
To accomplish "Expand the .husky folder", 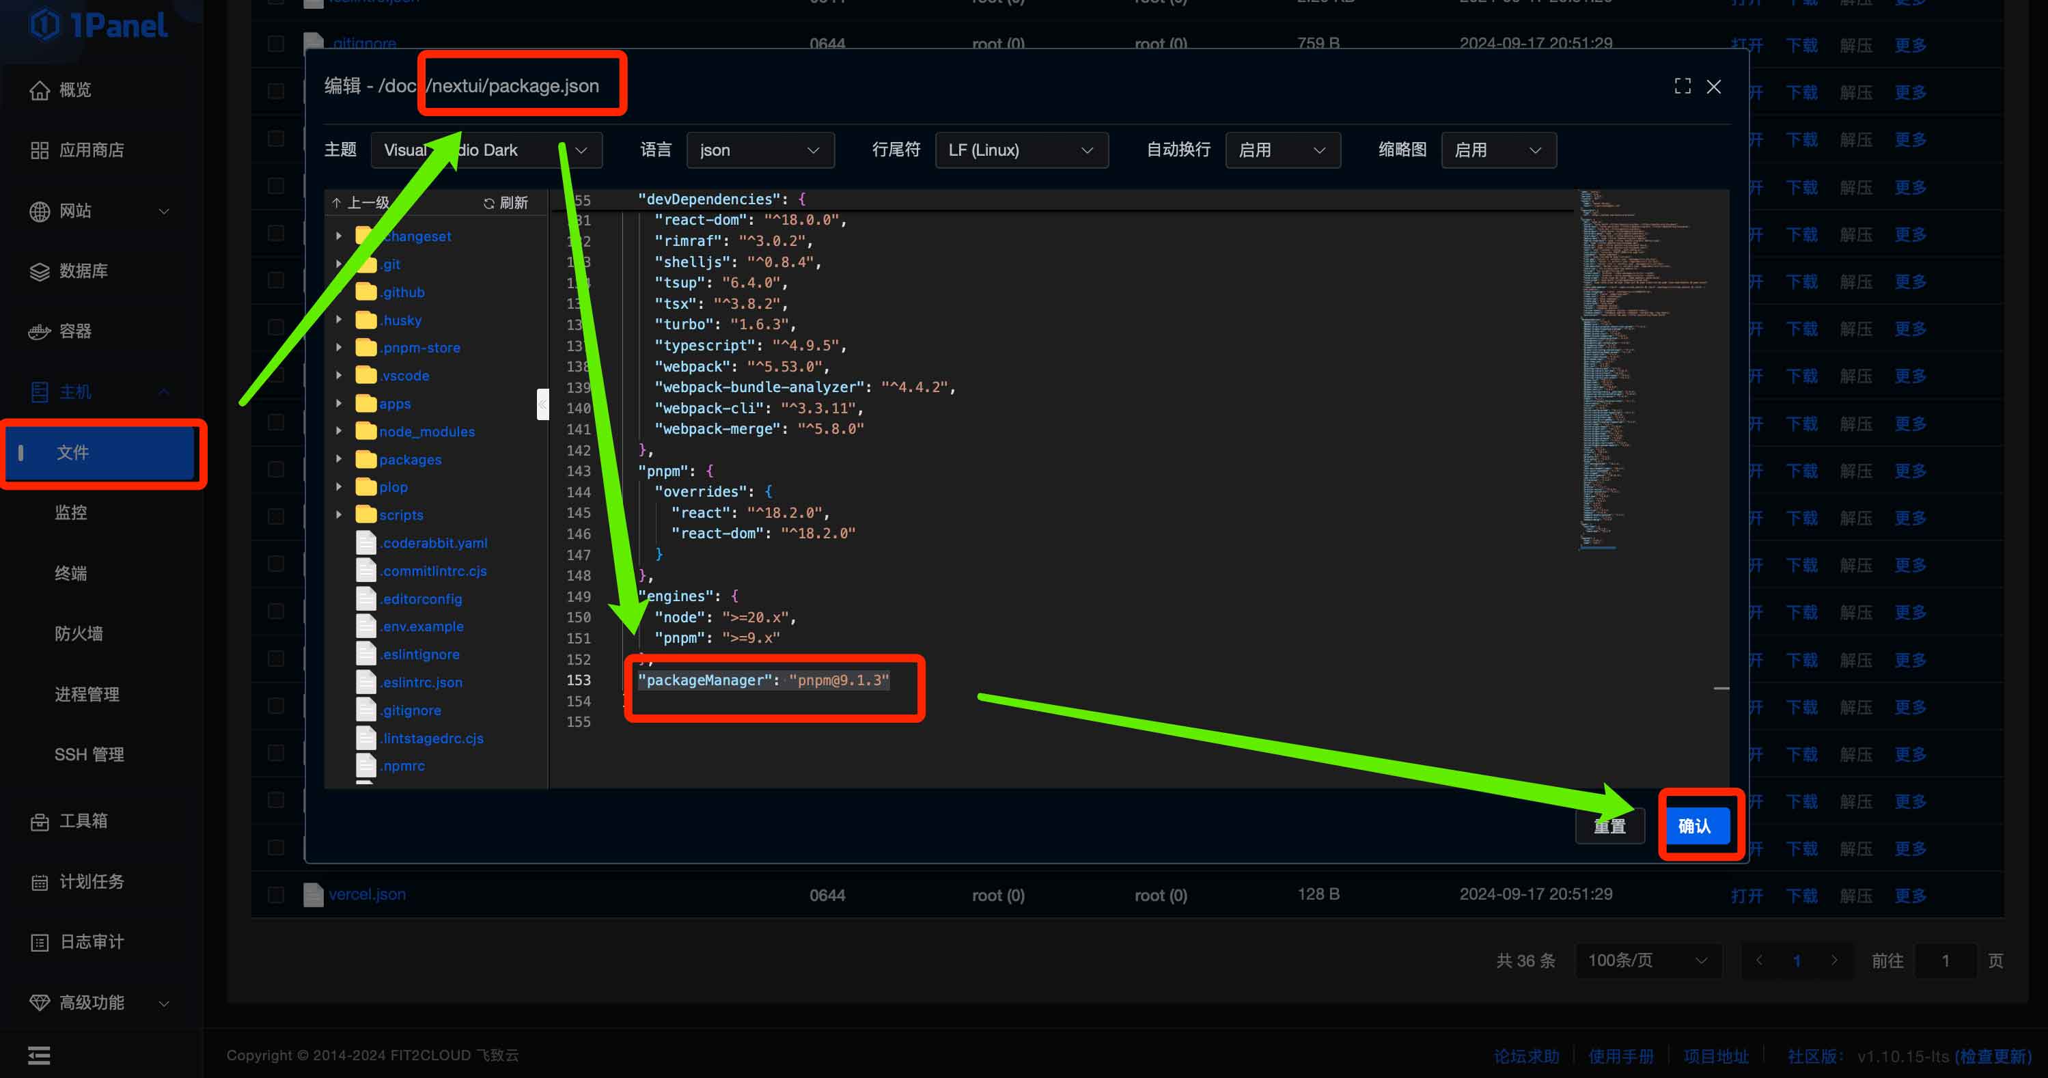I will click(339, 320).
